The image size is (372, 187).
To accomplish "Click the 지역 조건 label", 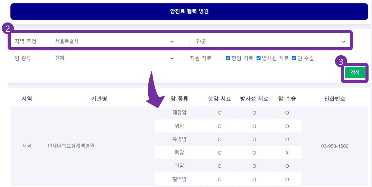I will point(25,41).
